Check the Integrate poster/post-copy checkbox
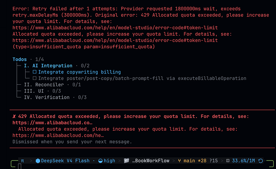 click(34, 78)
